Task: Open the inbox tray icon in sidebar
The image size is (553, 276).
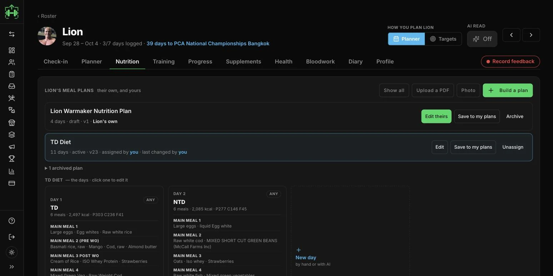Action: coord(12,86)
